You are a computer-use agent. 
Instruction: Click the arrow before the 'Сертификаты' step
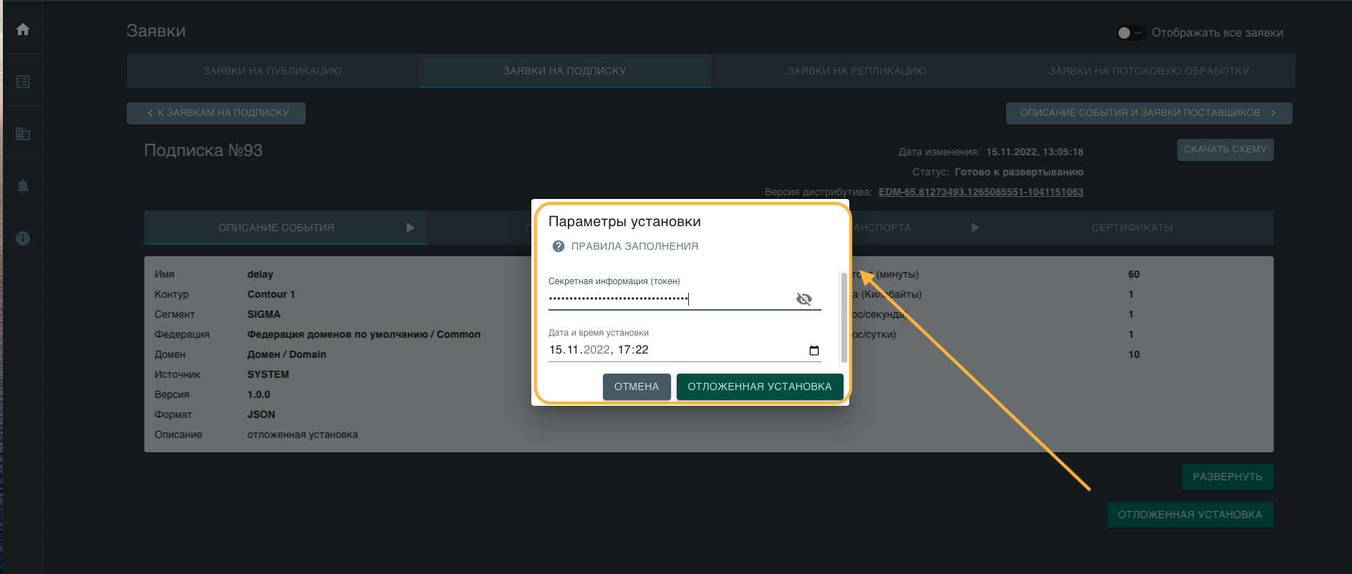[x=975, y=228]
